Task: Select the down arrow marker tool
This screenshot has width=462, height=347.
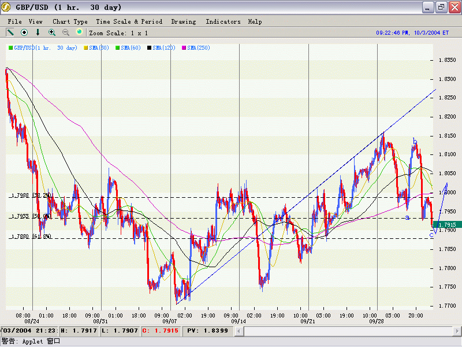Action: (38, 32)
